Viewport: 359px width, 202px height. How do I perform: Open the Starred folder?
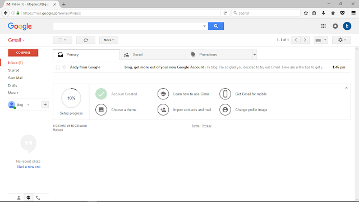(x=13, y=70)
